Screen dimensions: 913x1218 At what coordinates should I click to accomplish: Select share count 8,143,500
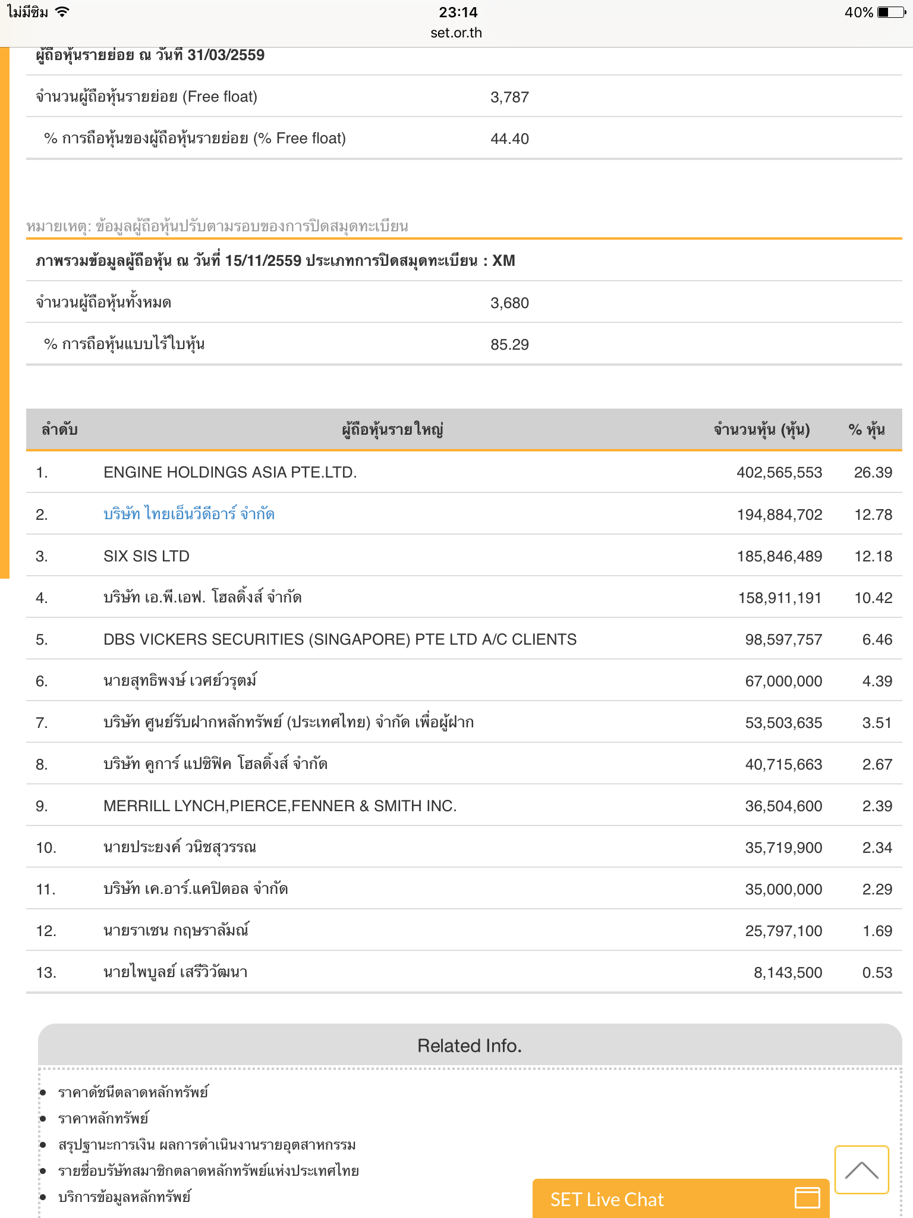tap(788, 972)
